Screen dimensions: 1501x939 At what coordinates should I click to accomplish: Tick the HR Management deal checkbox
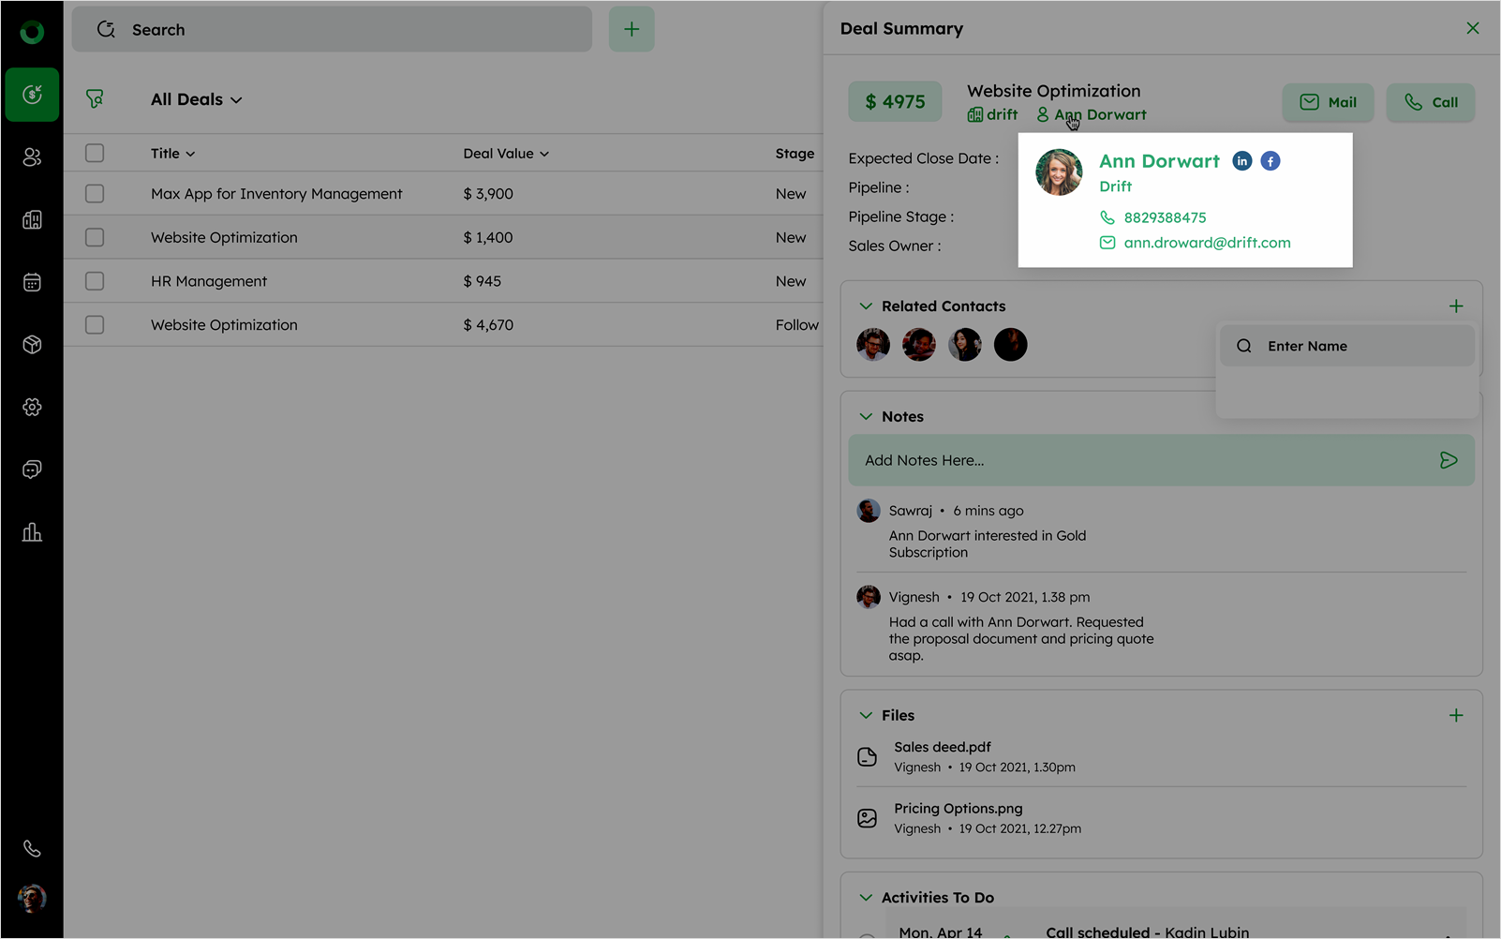click(95, 281)
